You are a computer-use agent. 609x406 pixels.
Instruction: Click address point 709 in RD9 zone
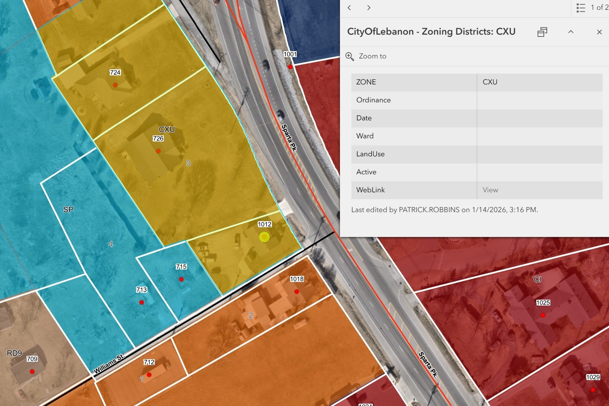click(32, 372)
